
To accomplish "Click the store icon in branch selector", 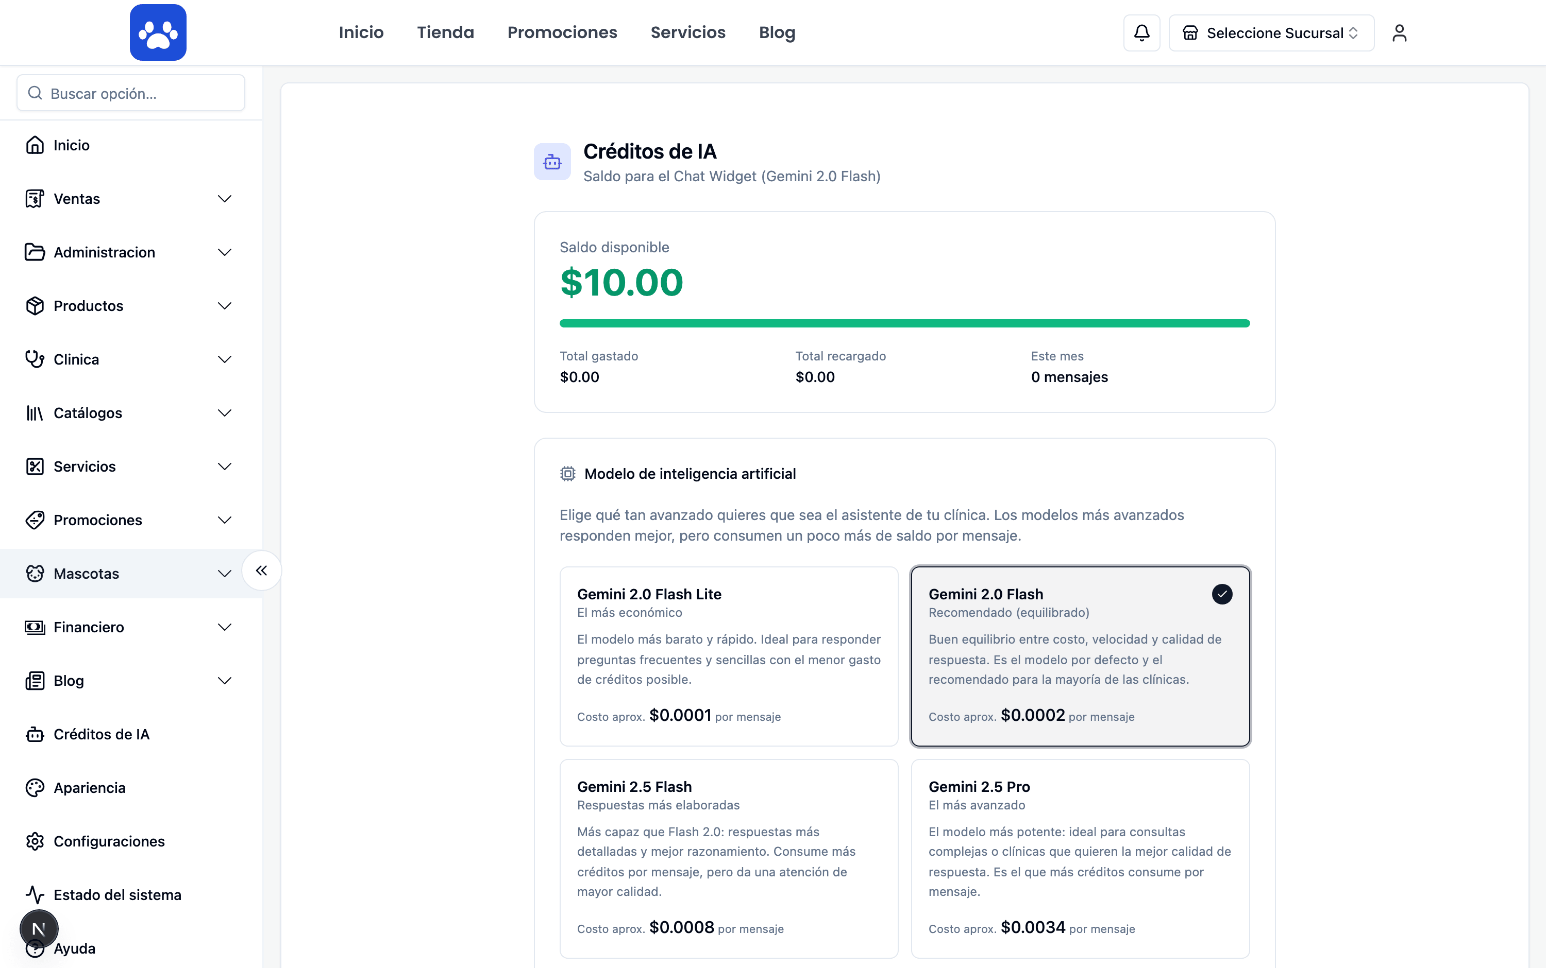I will click(1190, 32).
